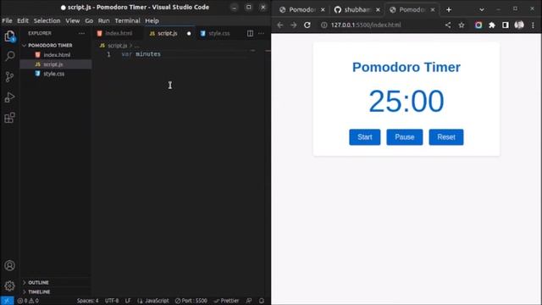542x305 pixels.
Task: Go back in the browser
Action: 280,25
